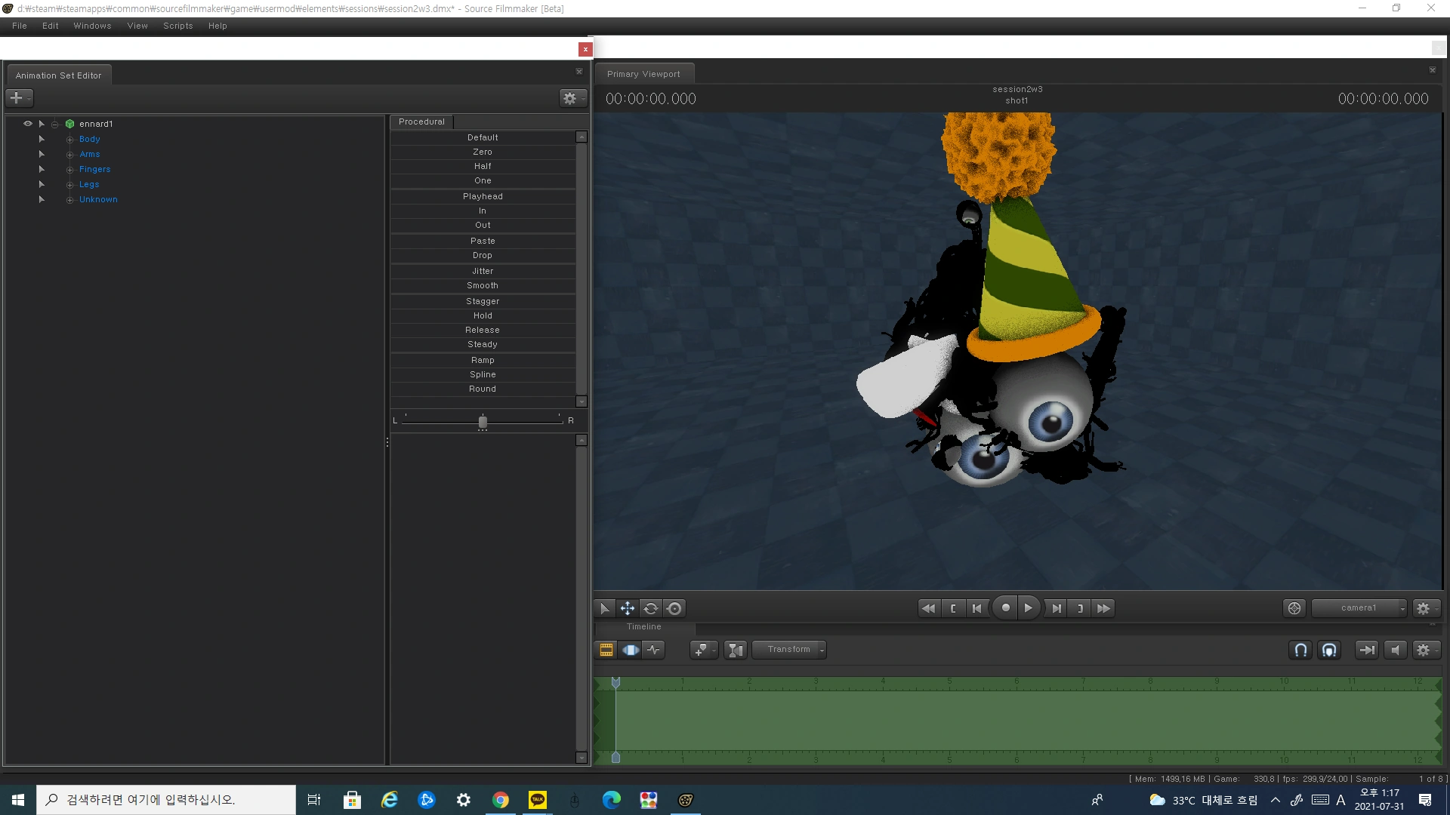Click the add animation set plus button

click(x=17, y=98)
